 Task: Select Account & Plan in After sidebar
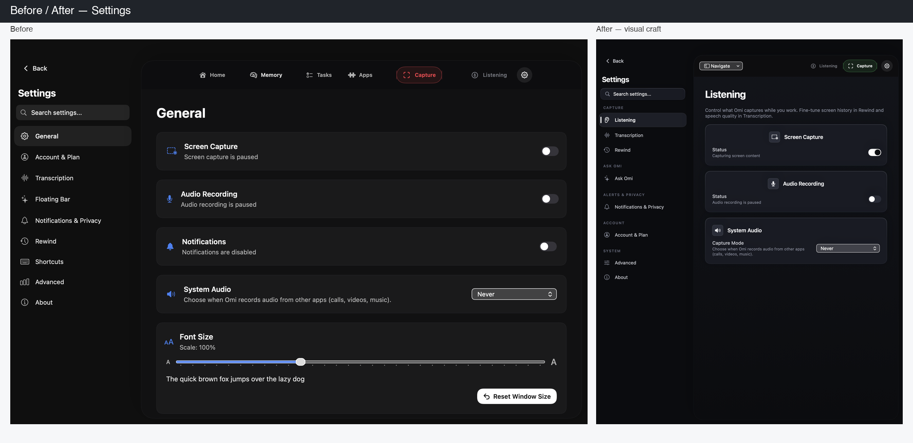coord(643,235)
